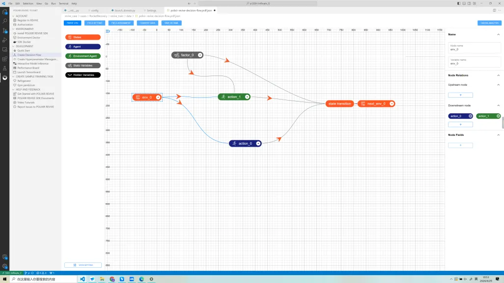Add an upstream node with the plus button

click(460, 95)
